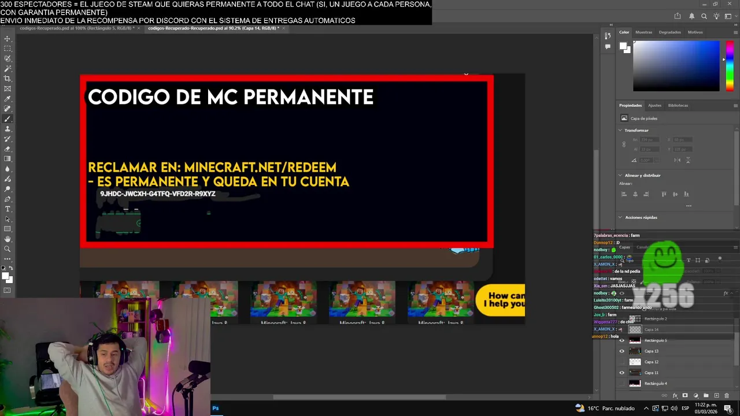Hide the Capa 11 layer

(x=622, y=373)
